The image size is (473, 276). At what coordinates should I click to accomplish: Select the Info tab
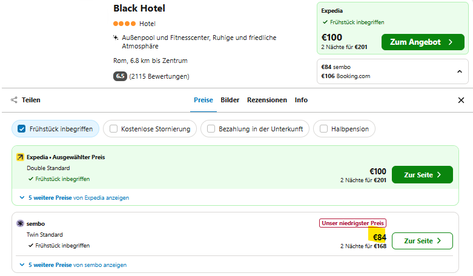point(301,100)
